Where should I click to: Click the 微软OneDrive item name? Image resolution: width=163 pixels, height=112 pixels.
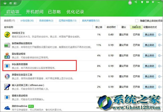tap(19, 106)
